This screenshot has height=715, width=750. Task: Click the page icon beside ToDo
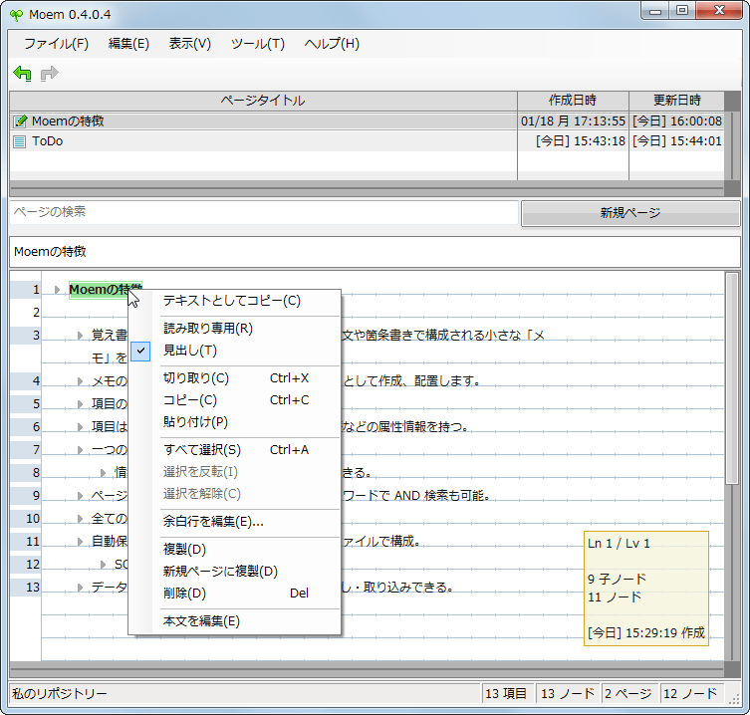click(19, 141)
